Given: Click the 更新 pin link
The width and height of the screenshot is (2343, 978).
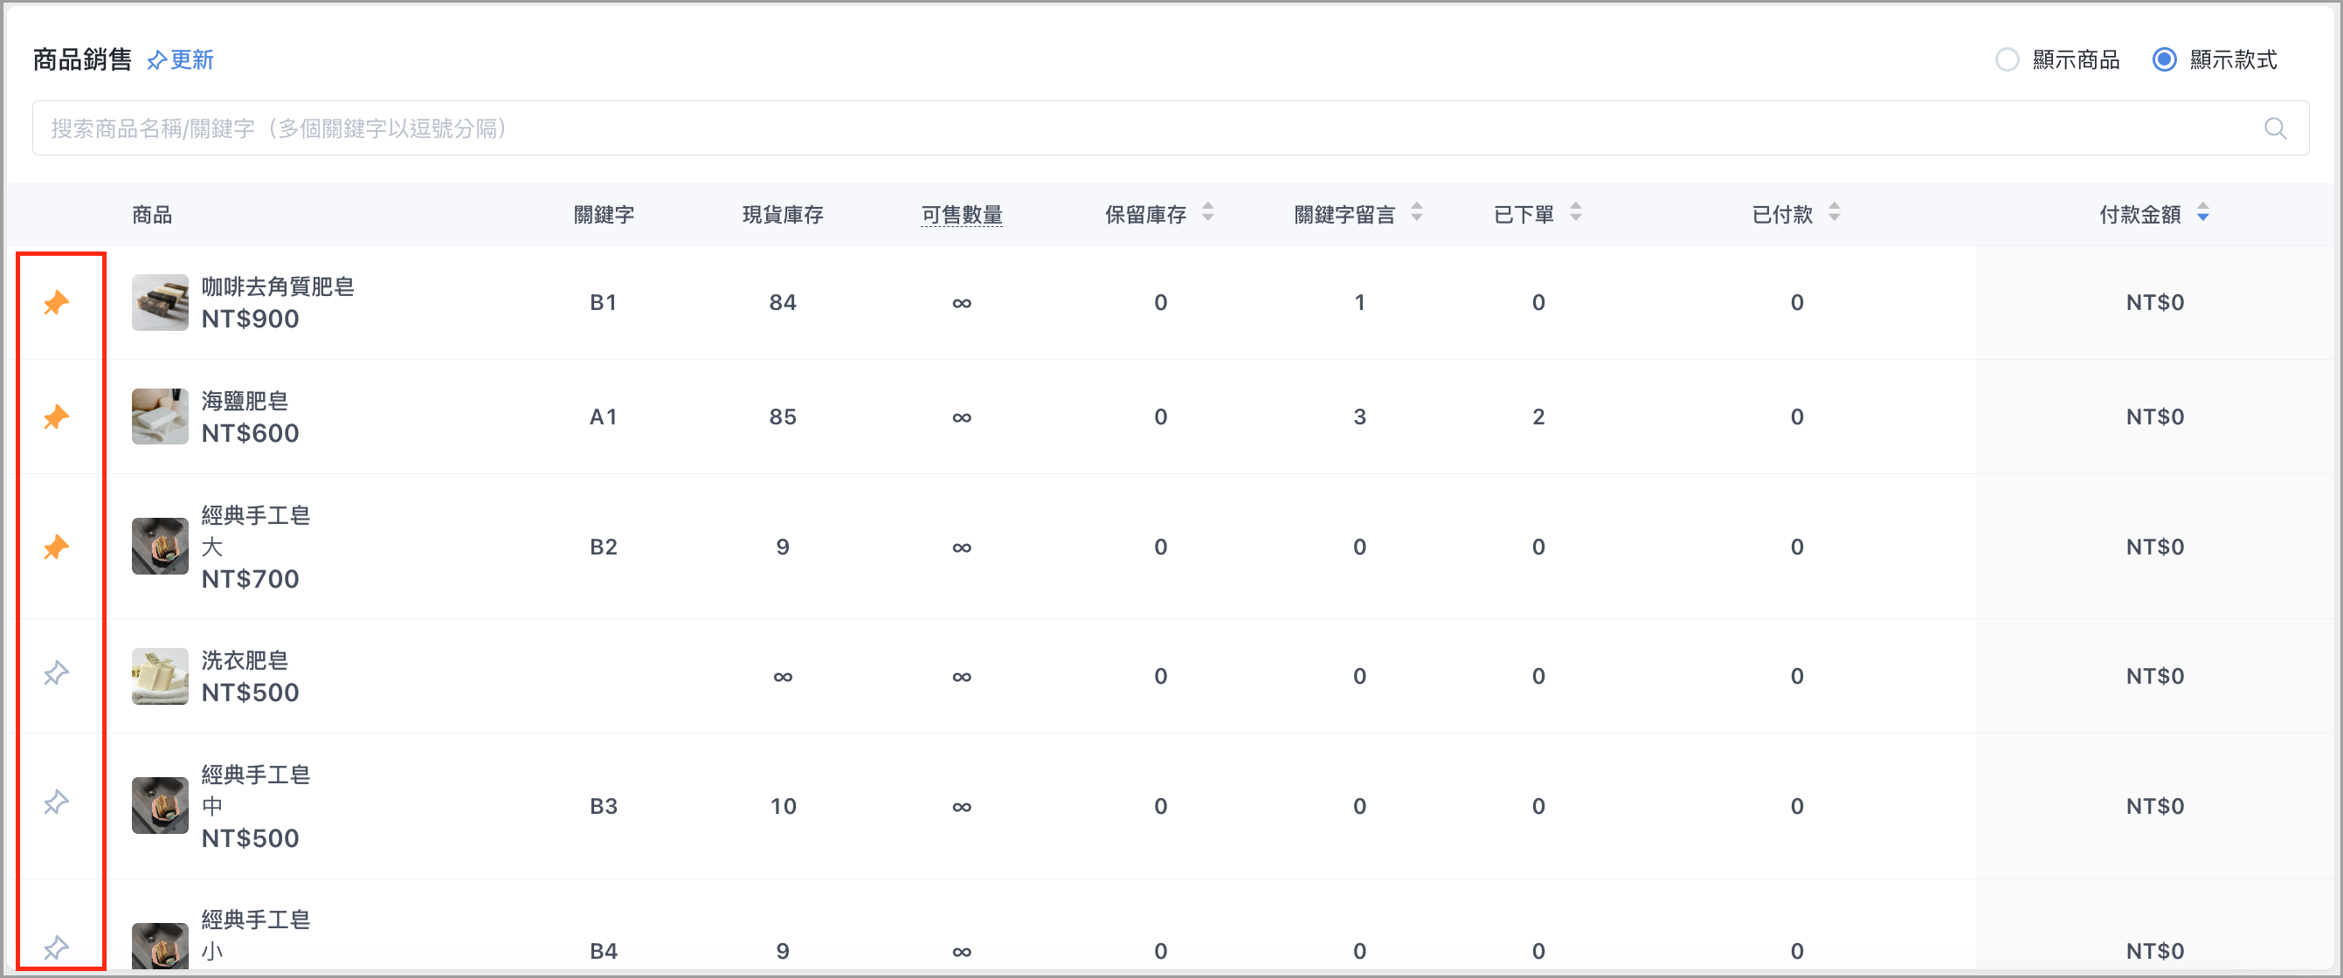Looking at the screenshot, I should [180, 60].
